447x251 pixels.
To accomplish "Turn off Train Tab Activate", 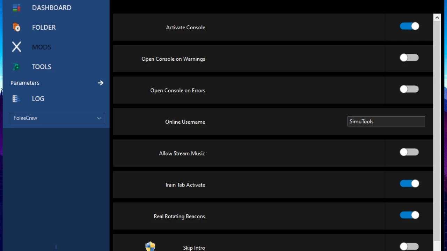I will 409,183.
